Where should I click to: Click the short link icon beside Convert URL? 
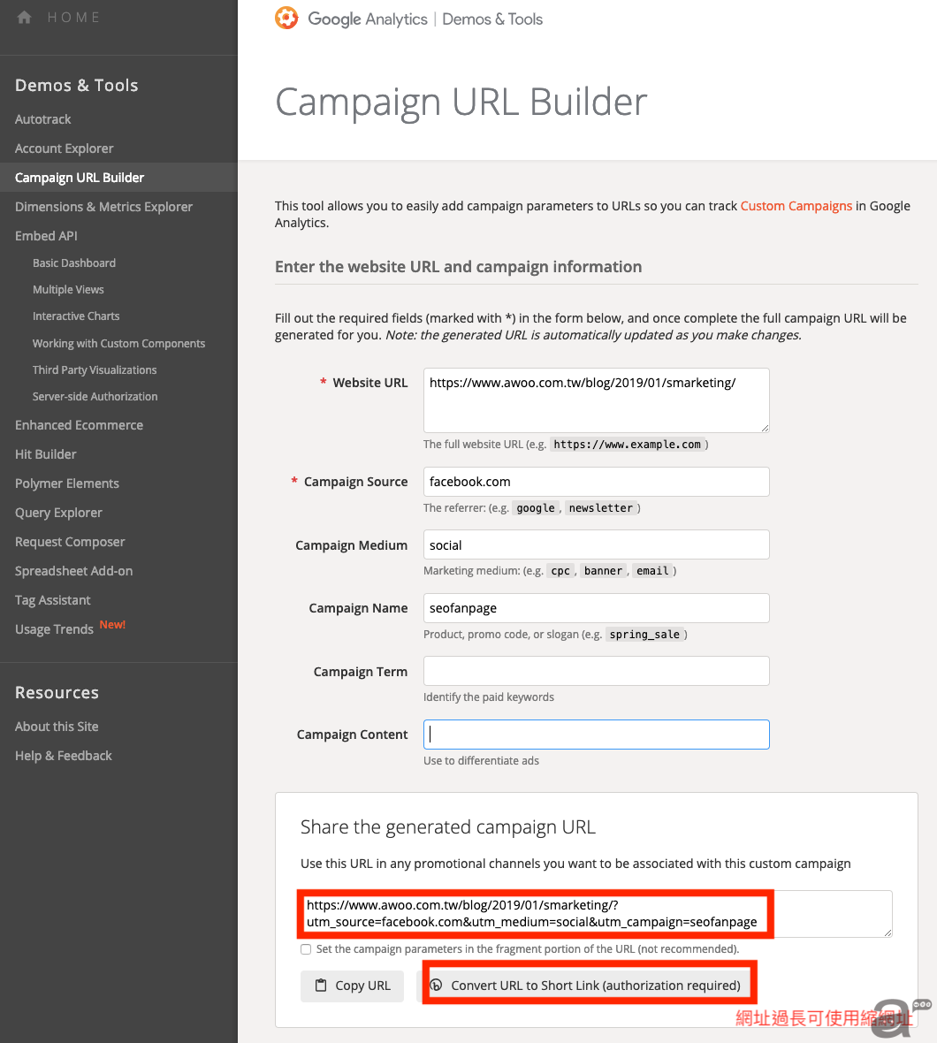pyautogui.click(x=437, y=986)
